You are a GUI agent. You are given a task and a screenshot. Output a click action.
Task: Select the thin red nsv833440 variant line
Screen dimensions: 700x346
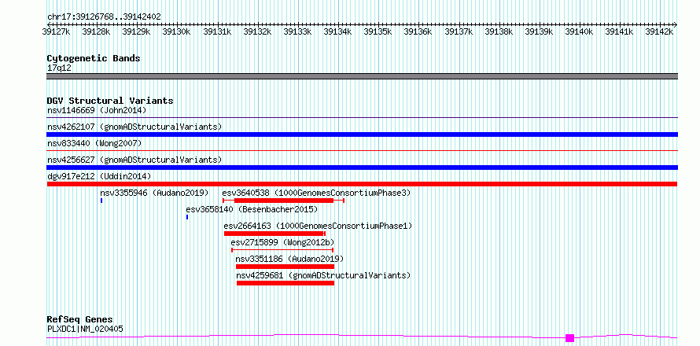pyautogui.click(x=362, y=151)
